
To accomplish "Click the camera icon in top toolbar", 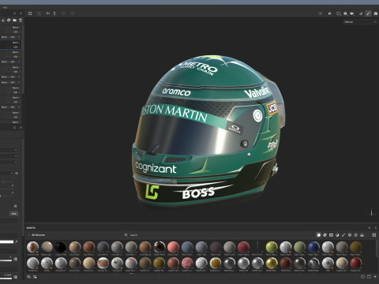I will pyautogui.click(x=352, y=13).
